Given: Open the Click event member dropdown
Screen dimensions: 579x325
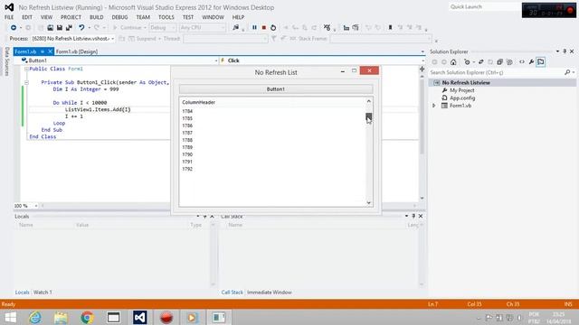Looking at the screenshot, I should 422,60.
